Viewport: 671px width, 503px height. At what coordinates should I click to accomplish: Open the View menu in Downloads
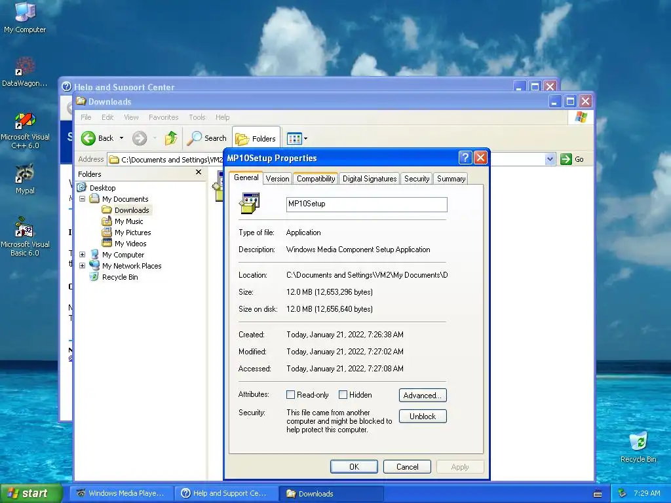coord(131,117)
